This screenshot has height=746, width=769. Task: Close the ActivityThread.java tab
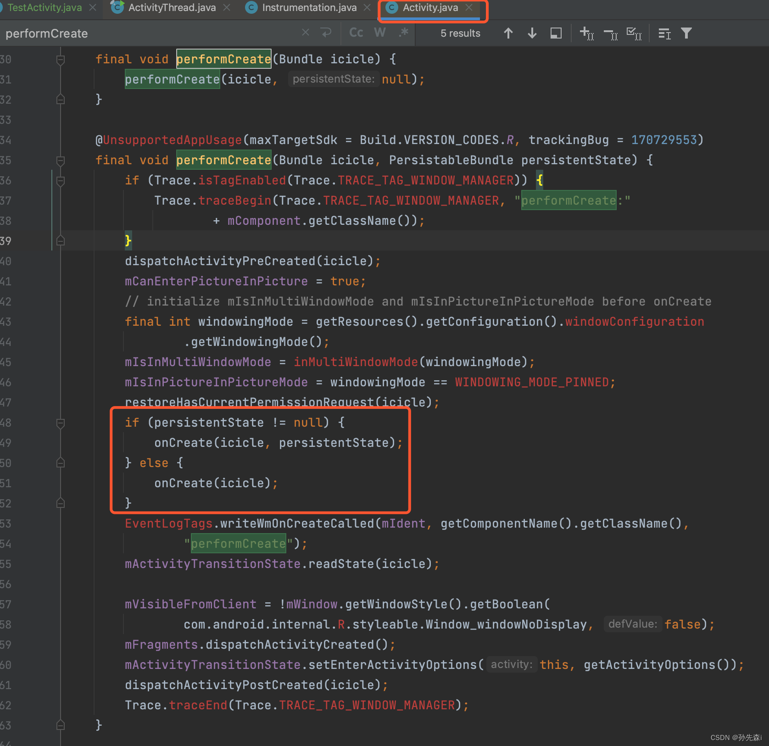coord(226,8)
